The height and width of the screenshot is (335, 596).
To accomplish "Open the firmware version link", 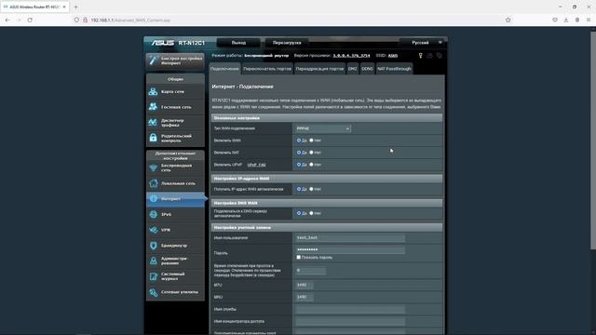I will pos(351,56).
